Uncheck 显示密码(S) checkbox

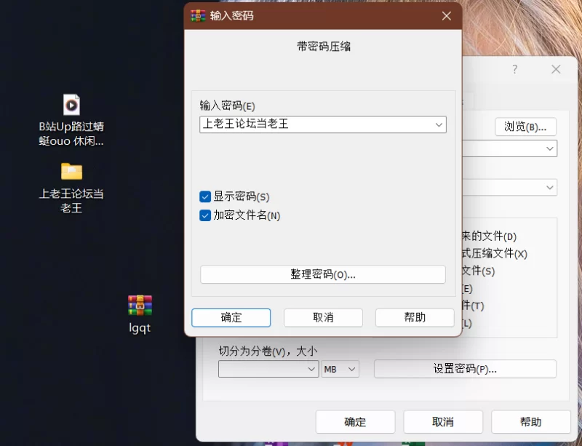point(205,196)
